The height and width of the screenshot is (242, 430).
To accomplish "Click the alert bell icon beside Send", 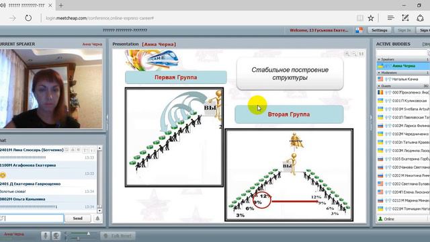I will coord(97,218).
